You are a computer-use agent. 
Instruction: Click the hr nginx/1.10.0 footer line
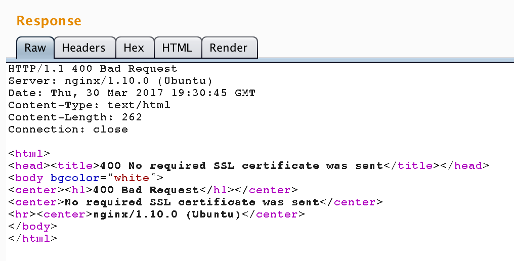[x=157, y=214]
